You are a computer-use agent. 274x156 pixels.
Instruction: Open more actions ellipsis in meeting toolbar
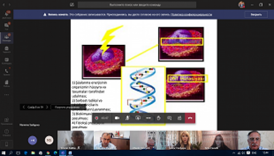click(x=148, y=117)
